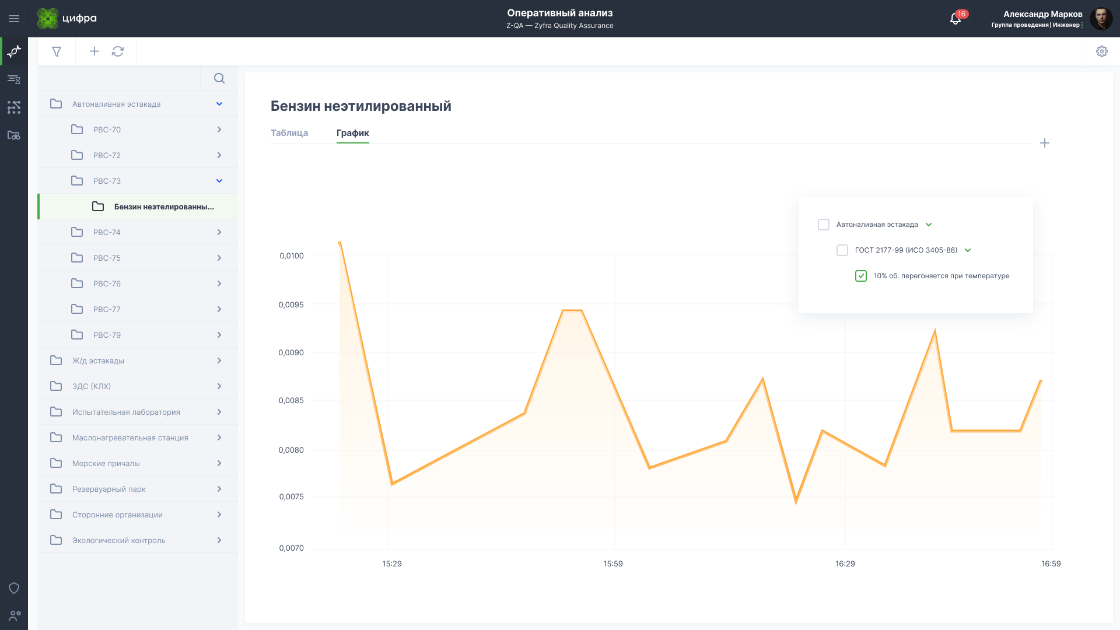This screenshot has width=1120, height=630.
Task: Check the ГОСТ 2177-99 checkbox
Action: 842,250
